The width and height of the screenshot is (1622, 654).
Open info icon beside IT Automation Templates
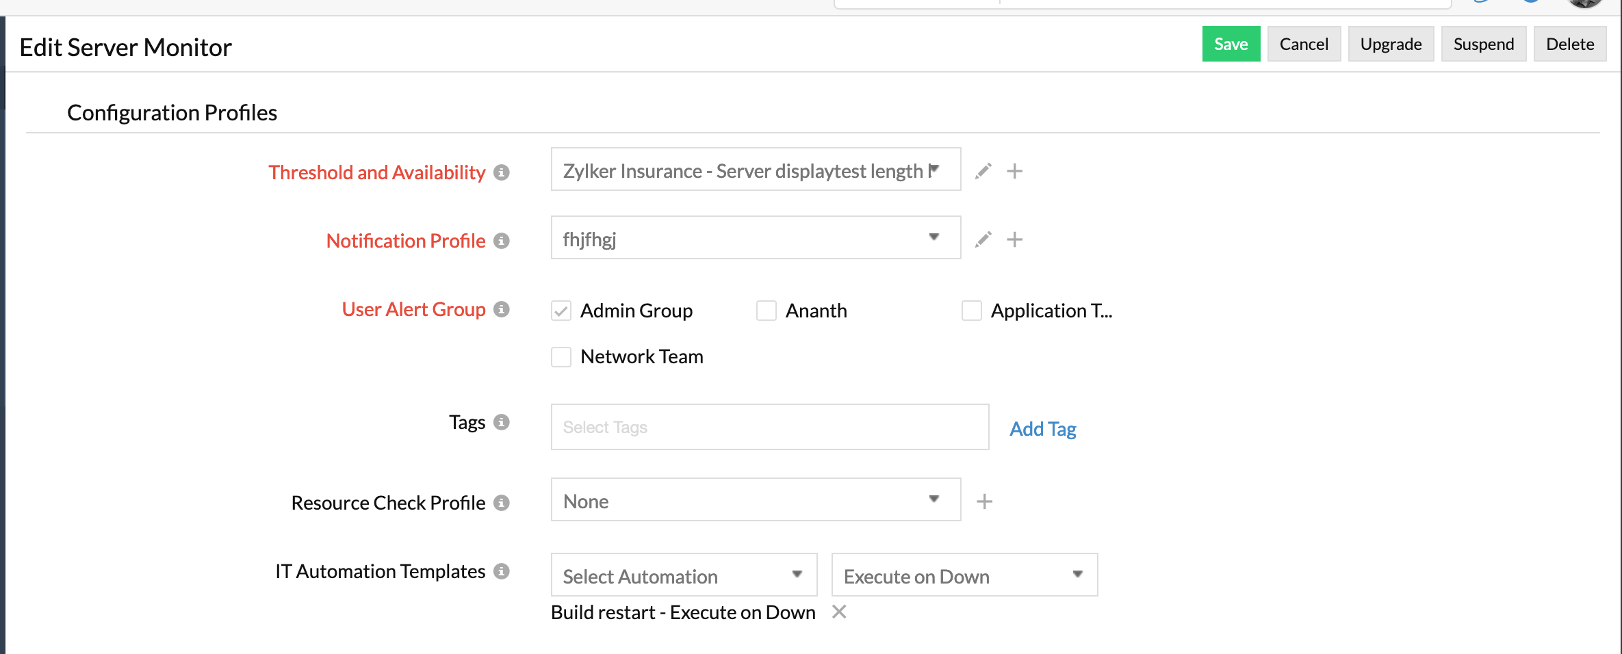point(502,571)
